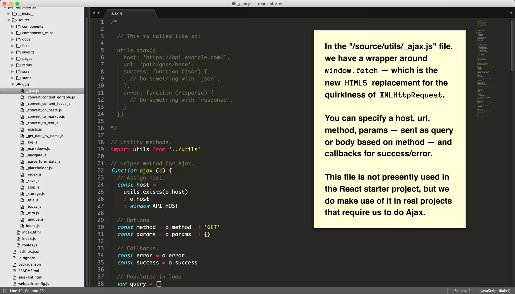Screen dimensions: 515x294
Task: Place cursor on the import utils line
Action: click(156, 149)
